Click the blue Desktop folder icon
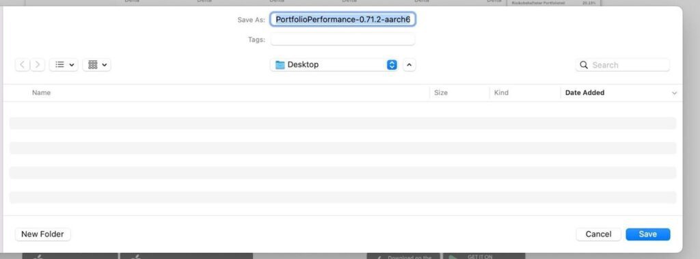 tap(280, 65)
